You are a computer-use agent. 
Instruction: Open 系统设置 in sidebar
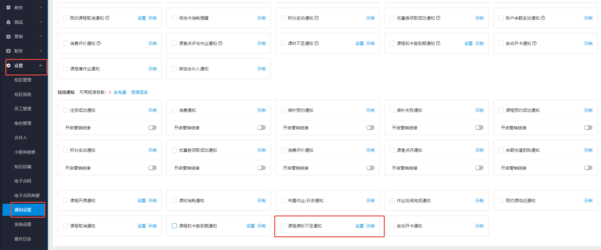(23, 224)
